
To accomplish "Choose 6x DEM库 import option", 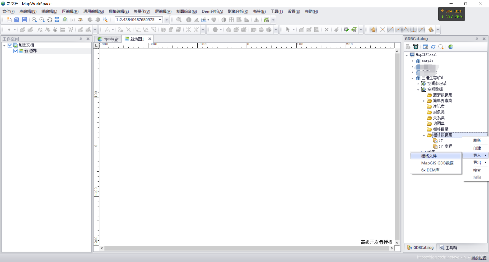I will (x=436, y=170).
